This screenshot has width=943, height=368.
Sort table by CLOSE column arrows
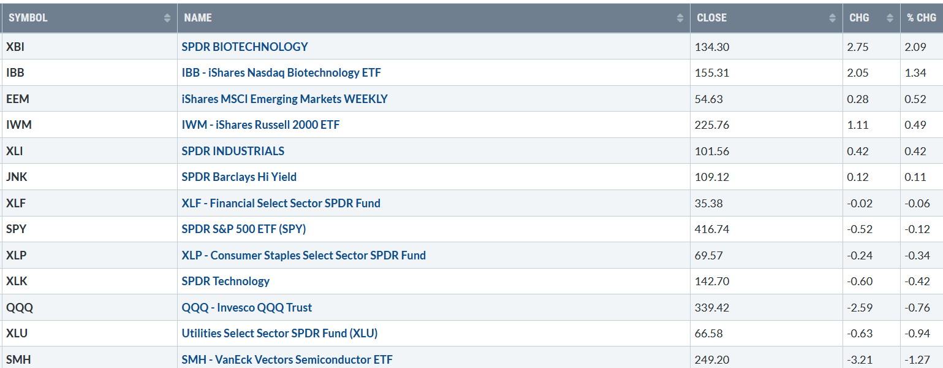(832, 18)
